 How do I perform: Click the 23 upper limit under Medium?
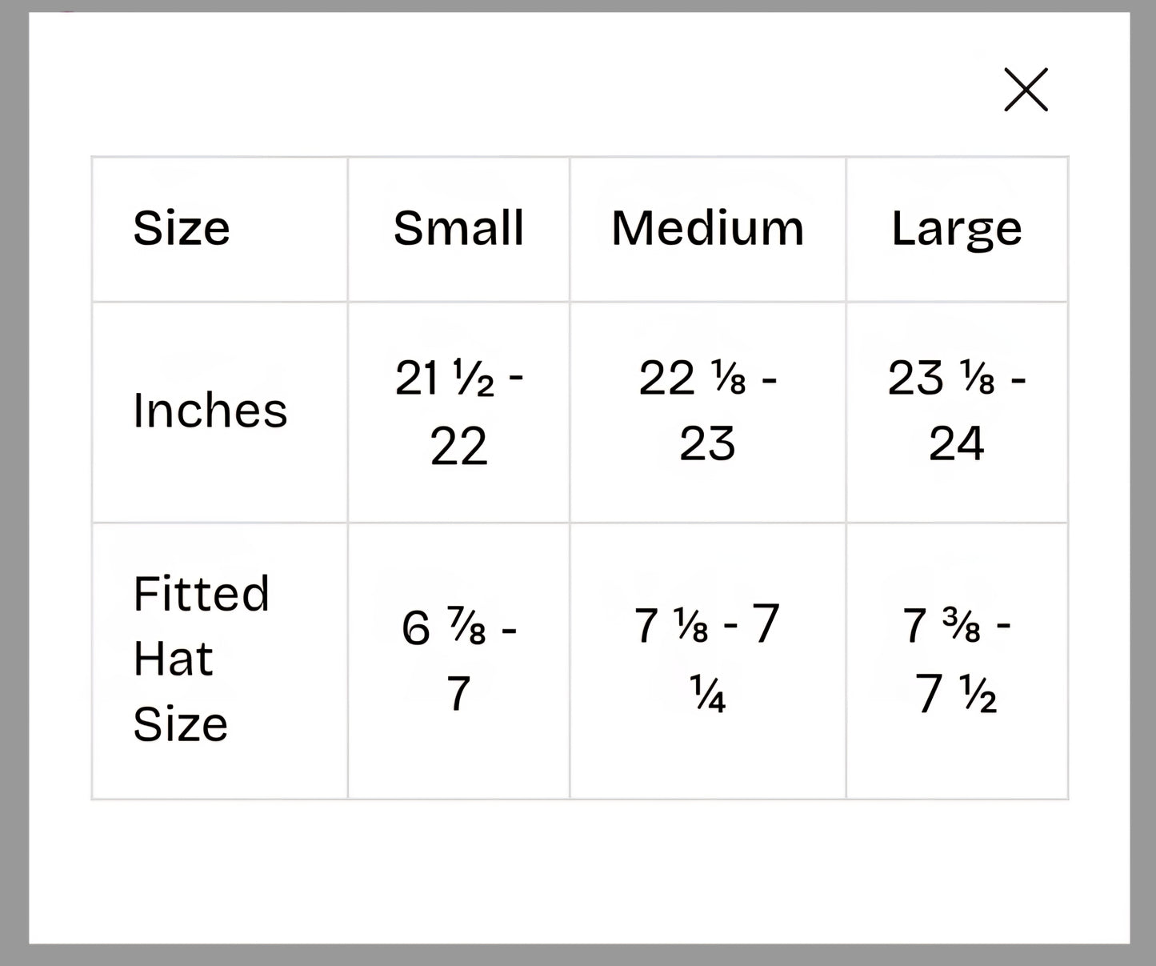(707, 444)
